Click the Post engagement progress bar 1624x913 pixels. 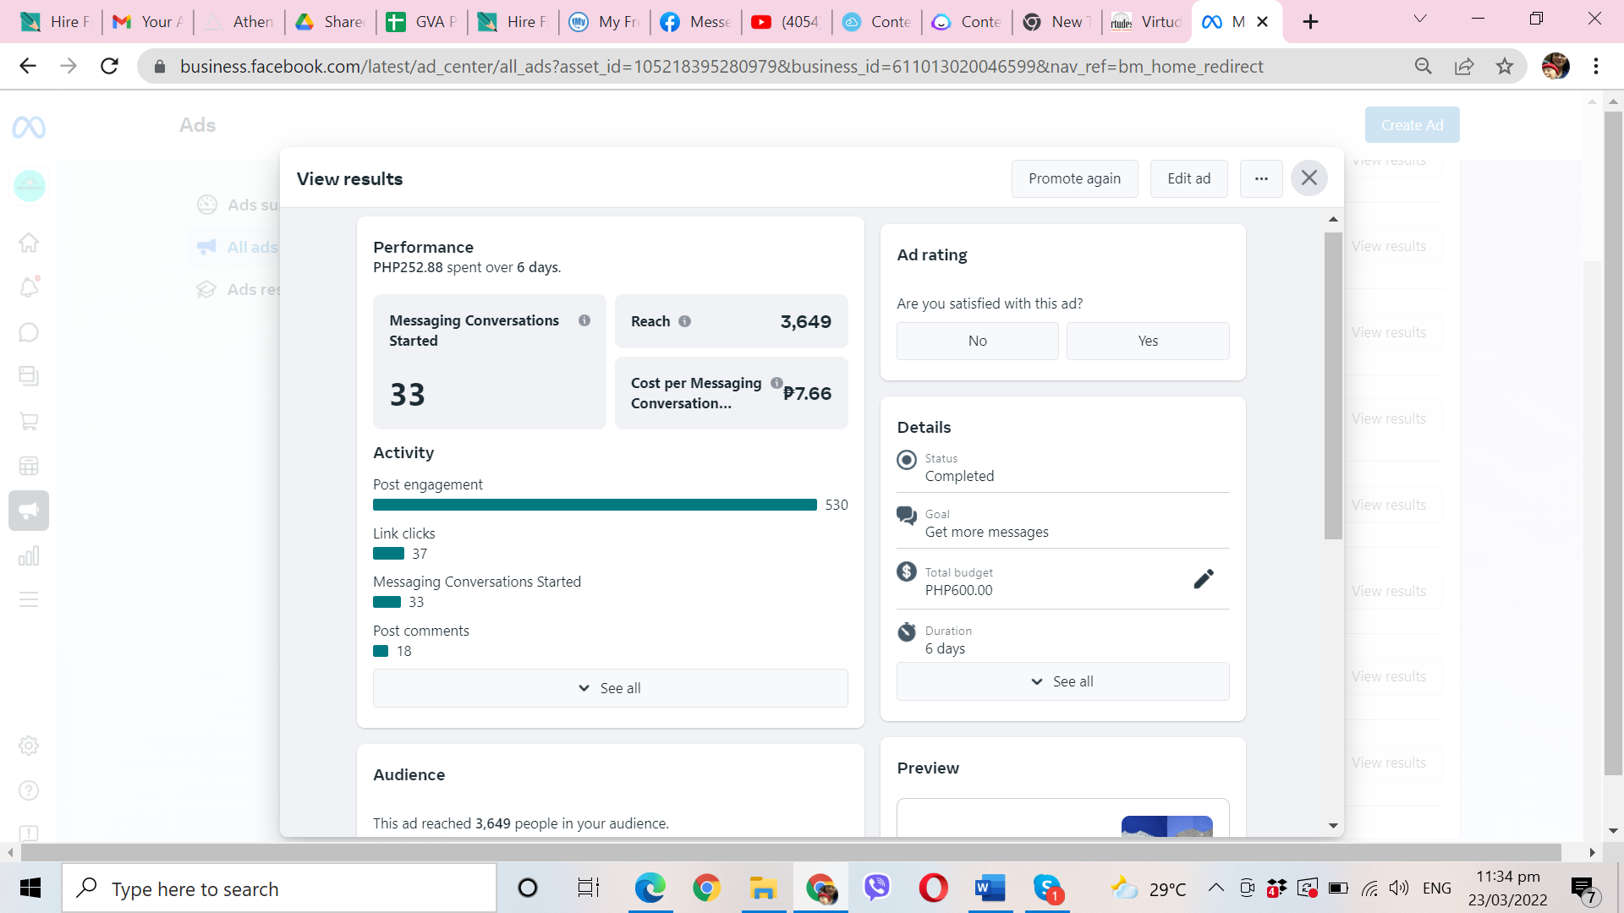point(595,505)
